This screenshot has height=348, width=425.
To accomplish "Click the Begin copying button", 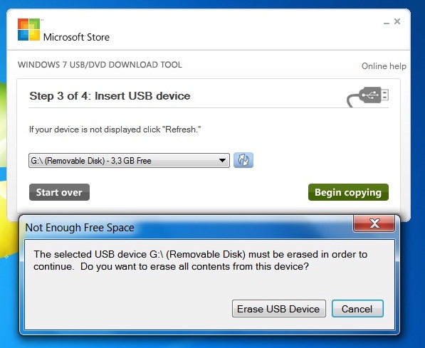I will [x=348, y=192].
